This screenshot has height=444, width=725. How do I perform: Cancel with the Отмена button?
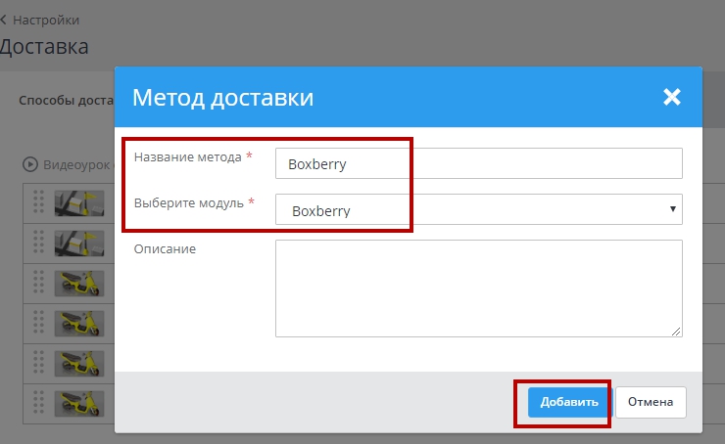(651, 402)
